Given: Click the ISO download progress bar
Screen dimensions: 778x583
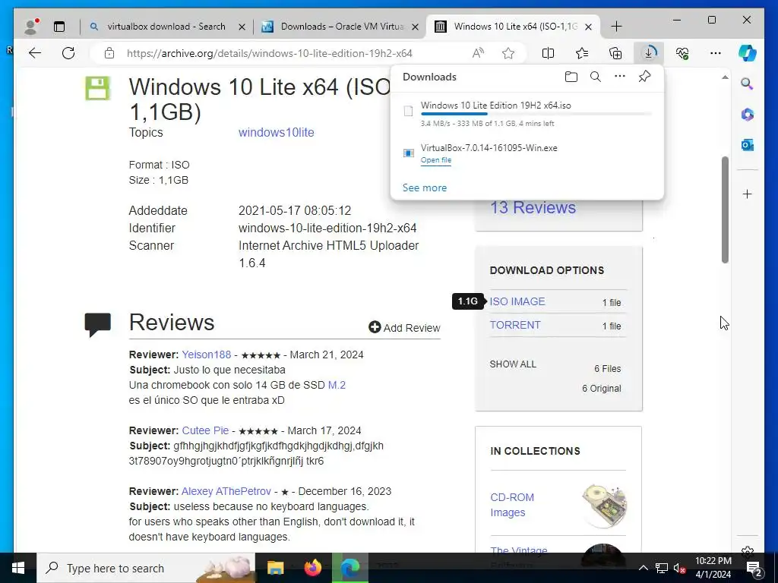Looking at the screenshot, I should [x=536, y=114].
